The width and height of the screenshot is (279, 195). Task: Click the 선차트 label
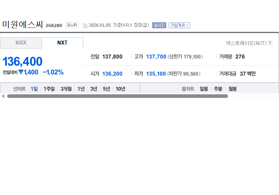[20, 89]
